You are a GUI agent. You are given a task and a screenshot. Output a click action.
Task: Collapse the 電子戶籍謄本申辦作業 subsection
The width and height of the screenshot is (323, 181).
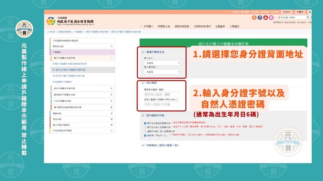click(x=111, y=58)
